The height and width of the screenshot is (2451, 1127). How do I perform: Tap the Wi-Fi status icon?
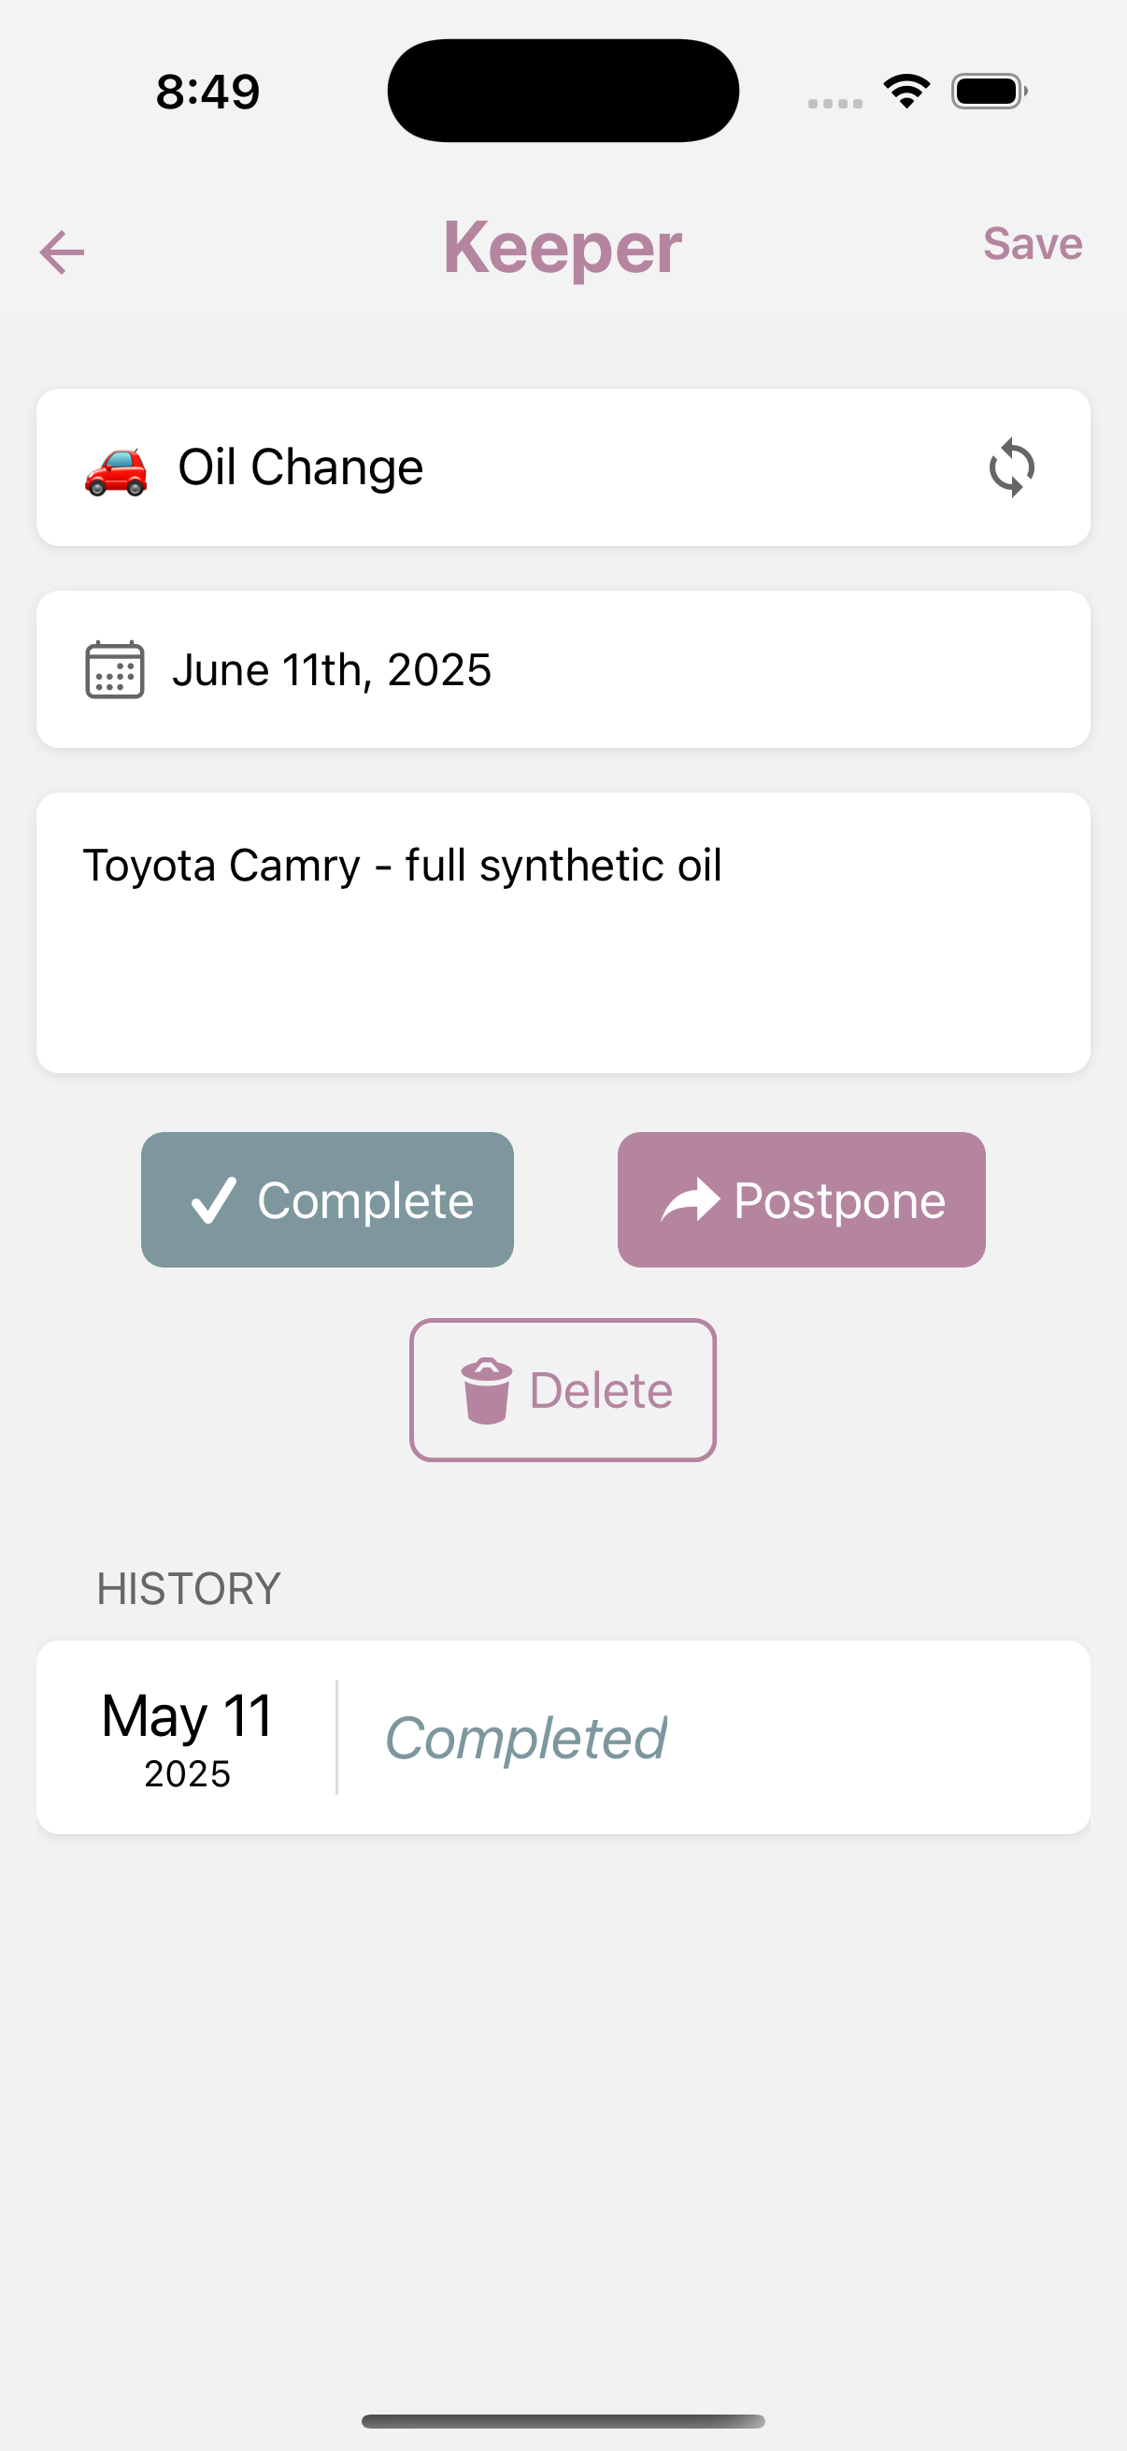pos(906,92)
